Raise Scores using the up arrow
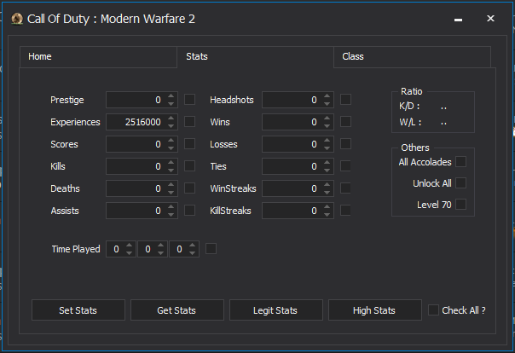 pyautogui.click(x=171, y=140)
